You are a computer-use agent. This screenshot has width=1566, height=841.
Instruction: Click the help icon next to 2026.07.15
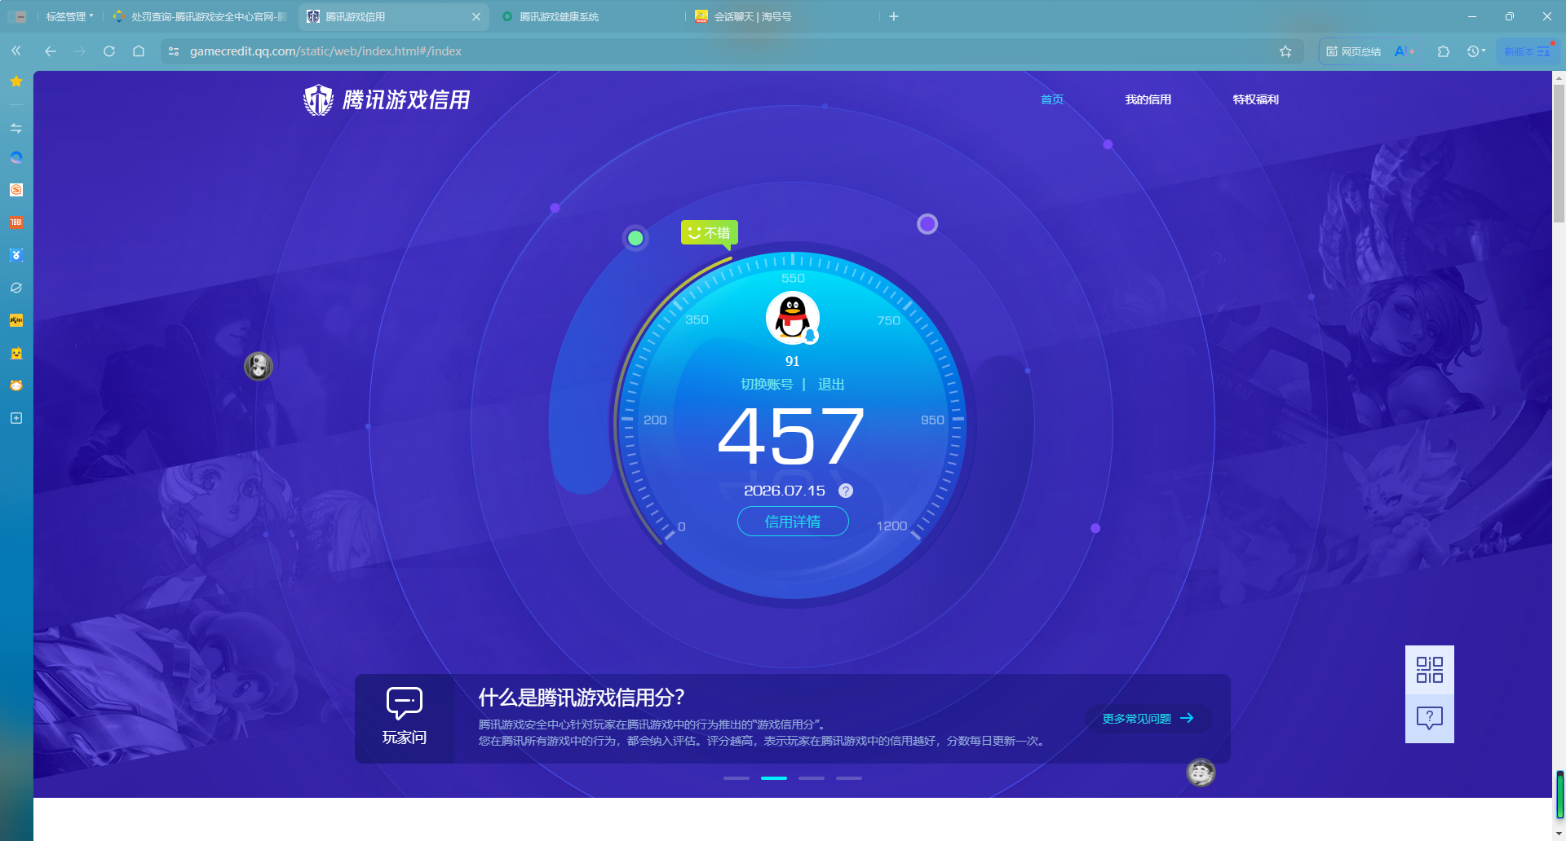coord(846,491)
